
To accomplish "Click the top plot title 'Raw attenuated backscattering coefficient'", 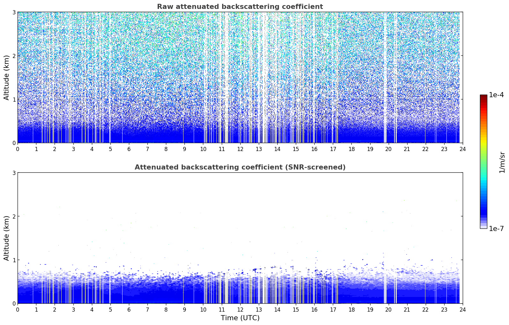I will pyautogui.click(x=240, y=7).
